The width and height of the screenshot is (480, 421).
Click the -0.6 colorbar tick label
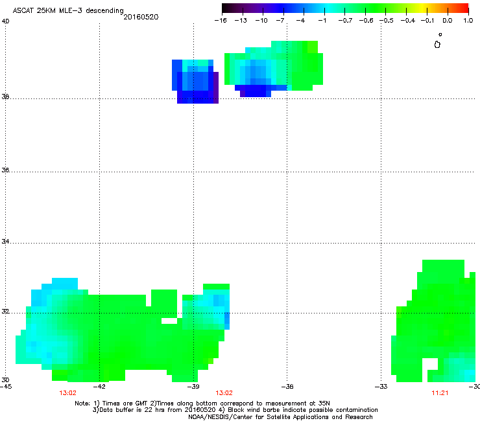pos(366,21)
